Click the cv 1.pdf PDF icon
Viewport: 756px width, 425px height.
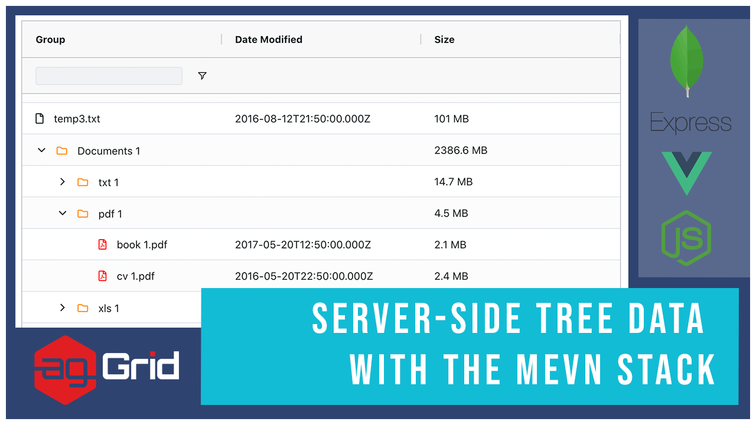point(103,276)
